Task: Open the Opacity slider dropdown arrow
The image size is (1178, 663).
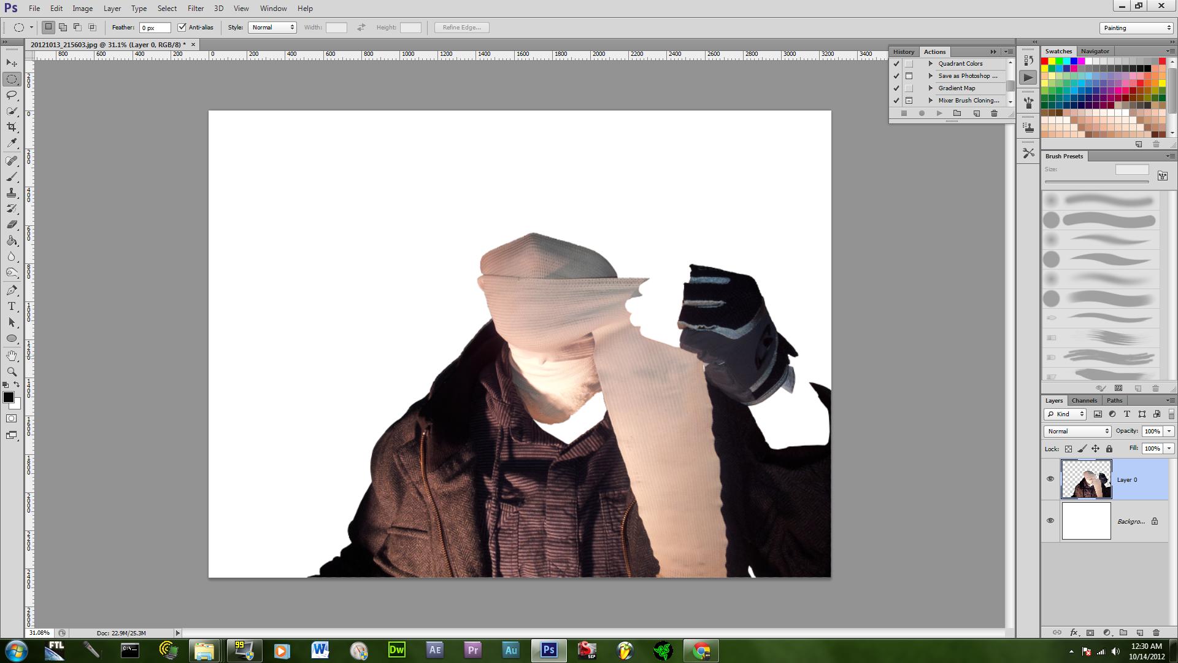Action: (x=1169, y=431)
